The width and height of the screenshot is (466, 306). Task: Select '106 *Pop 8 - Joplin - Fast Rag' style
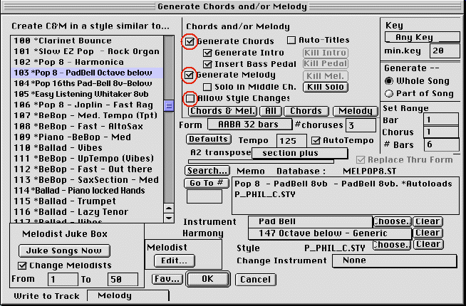pyautogui.click(x=85, y=105)
